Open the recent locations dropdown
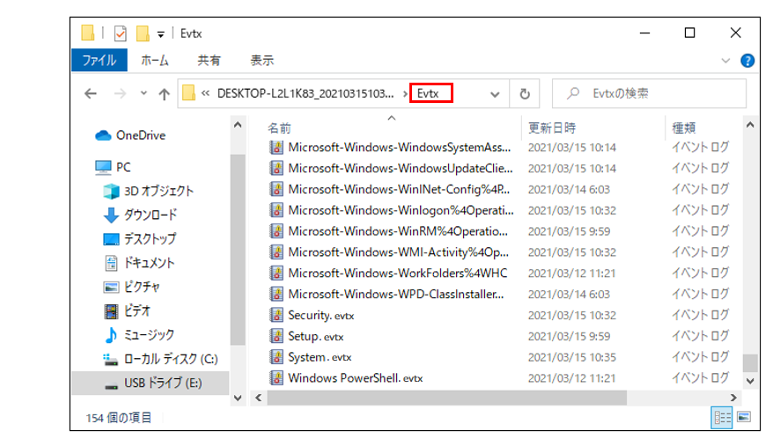 [x=143, y=93]
